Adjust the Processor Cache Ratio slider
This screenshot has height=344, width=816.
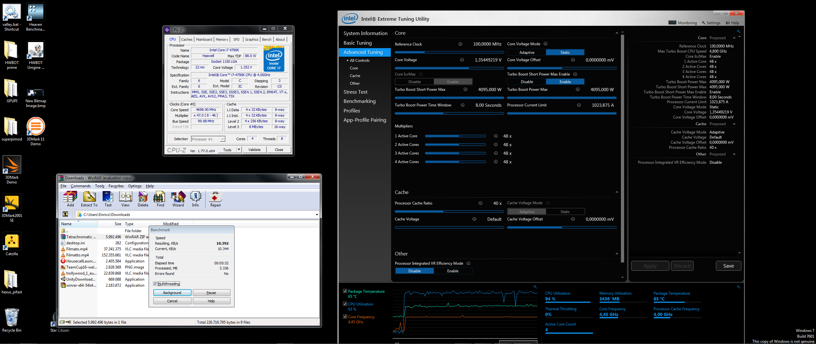[x=449, y=211]
